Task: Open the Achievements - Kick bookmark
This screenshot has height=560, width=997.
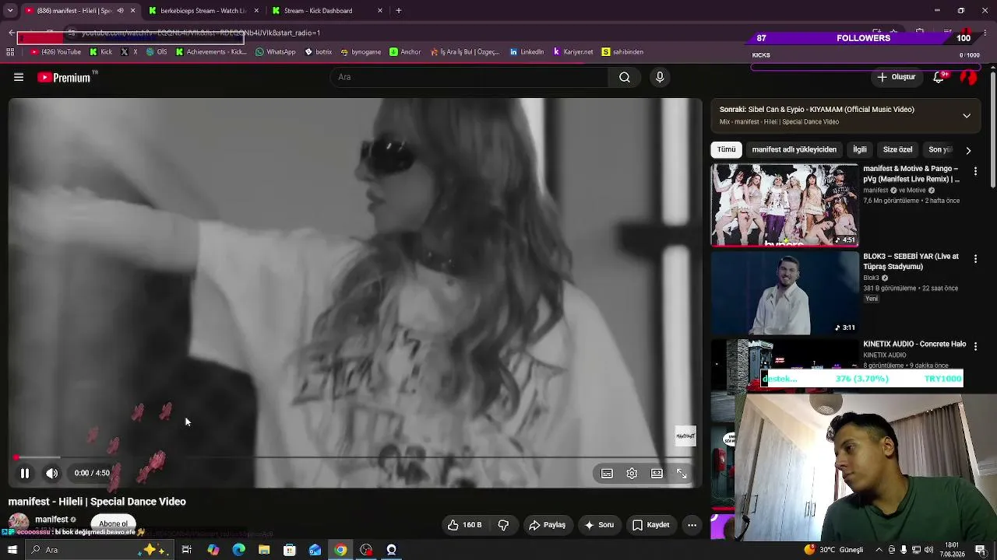Action: (x=211, y=52)
